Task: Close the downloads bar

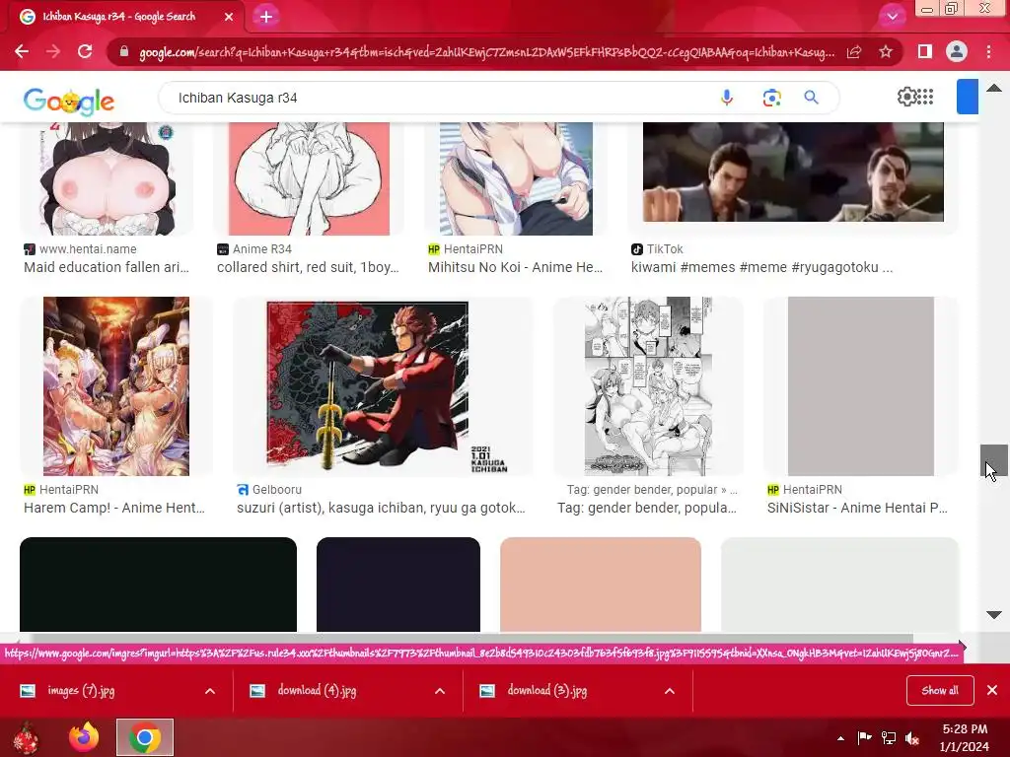Action: coord(992,690)
